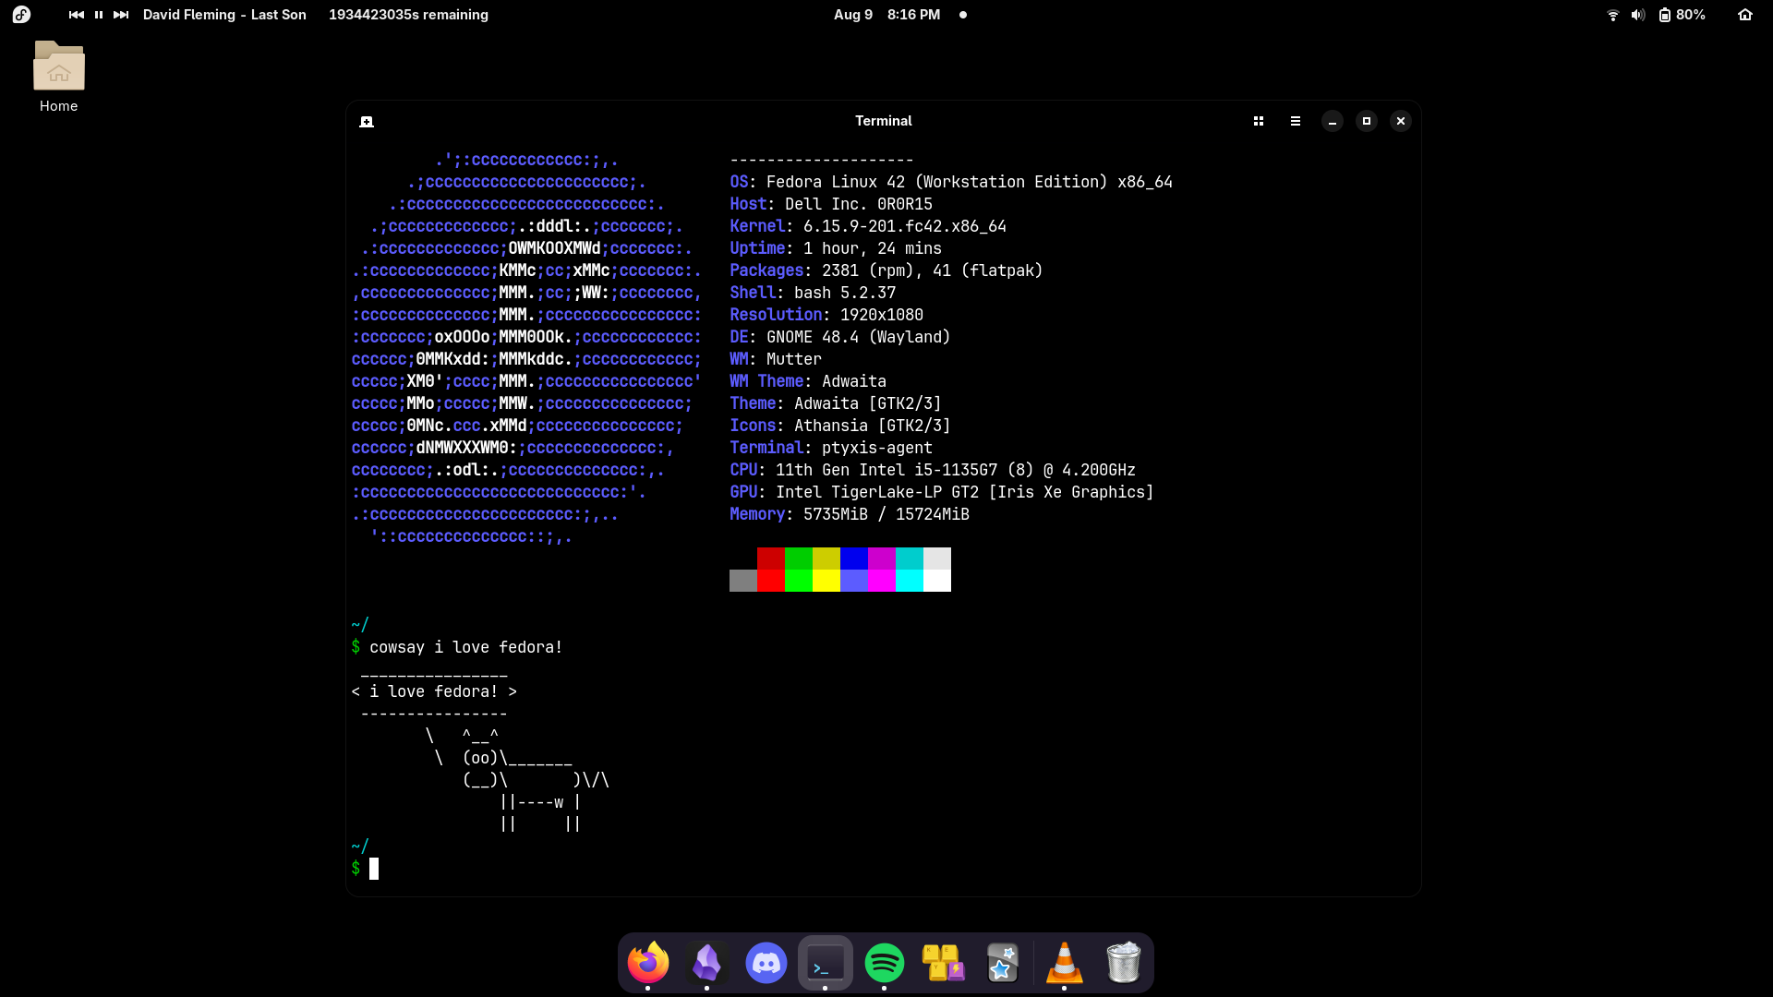1773x997 pixels.
Task: Click the bright magenta color block
Action: 882,581
